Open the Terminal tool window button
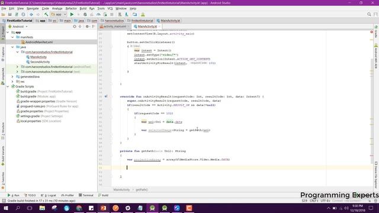The height and width of the screenshot is (213, 379). click(x=86, y=195)
